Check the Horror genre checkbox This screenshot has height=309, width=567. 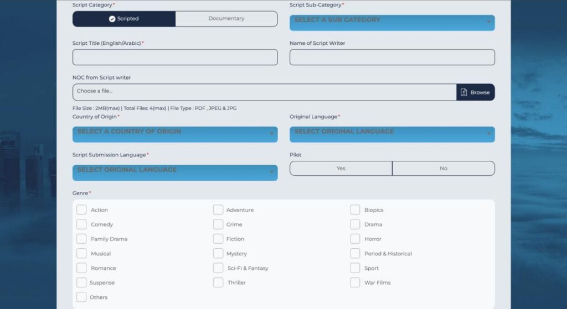(x=355, y=239)
